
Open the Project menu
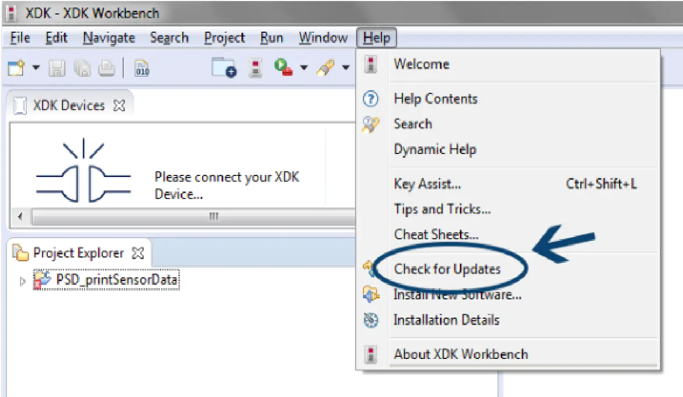[x=225, y=38]
